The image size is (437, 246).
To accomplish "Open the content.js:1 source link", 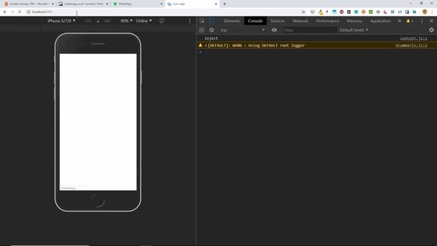I will [x=414, y=38].
